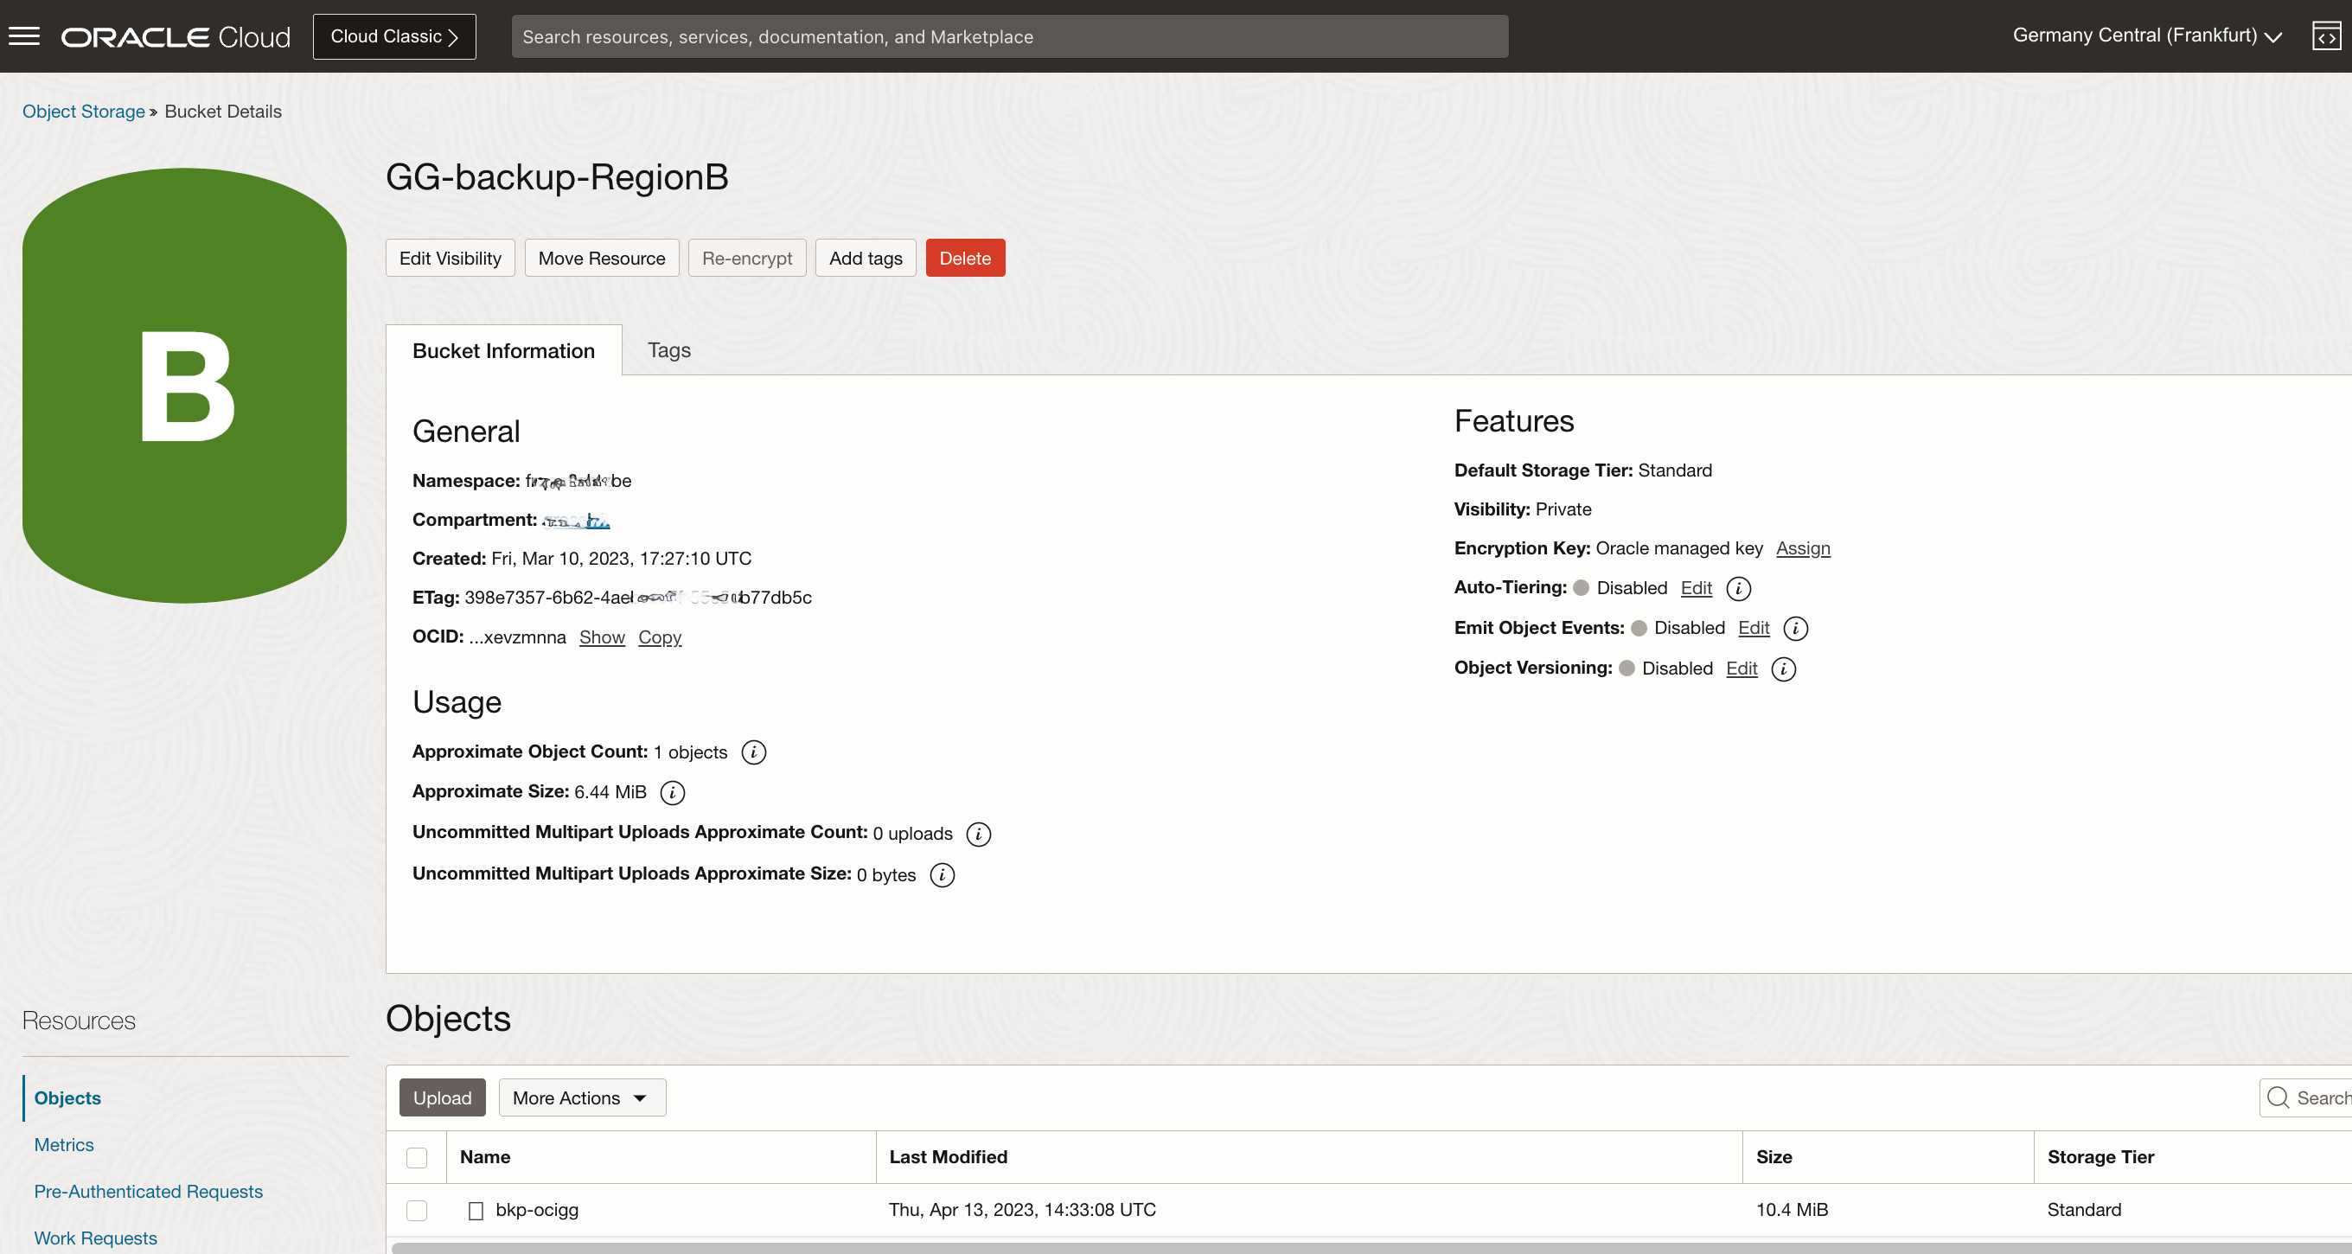Select all objects with header checkbox

416,1158
